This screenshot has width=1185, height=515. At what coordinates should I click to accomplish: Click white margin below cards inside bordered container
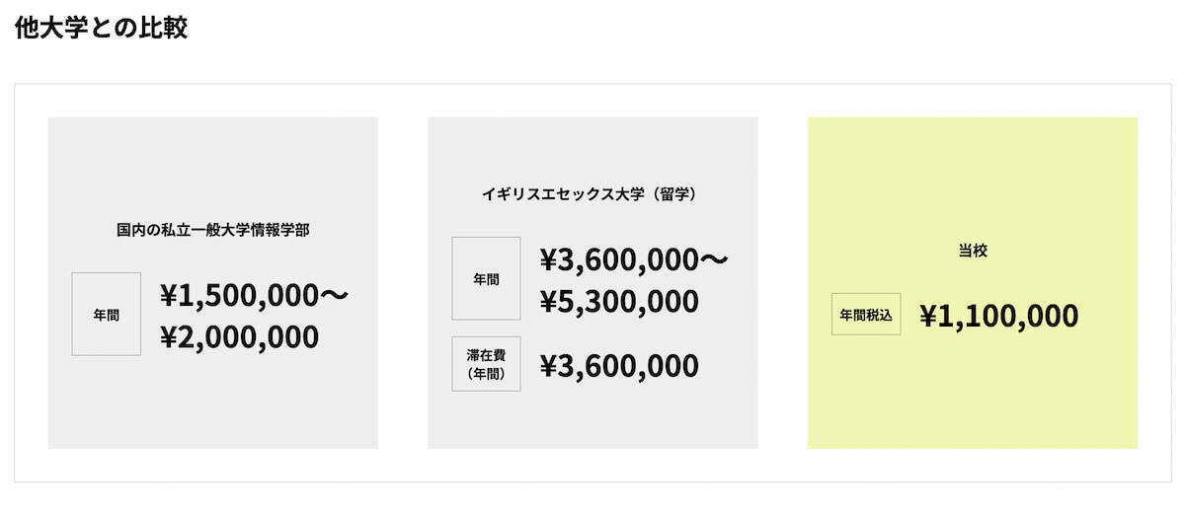pyautogui.click(x=592, y=466)
